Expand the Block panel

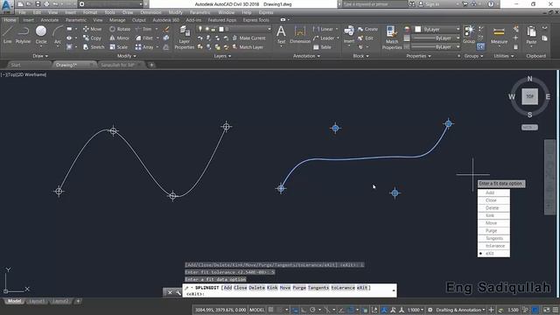(x=360, y=56)
